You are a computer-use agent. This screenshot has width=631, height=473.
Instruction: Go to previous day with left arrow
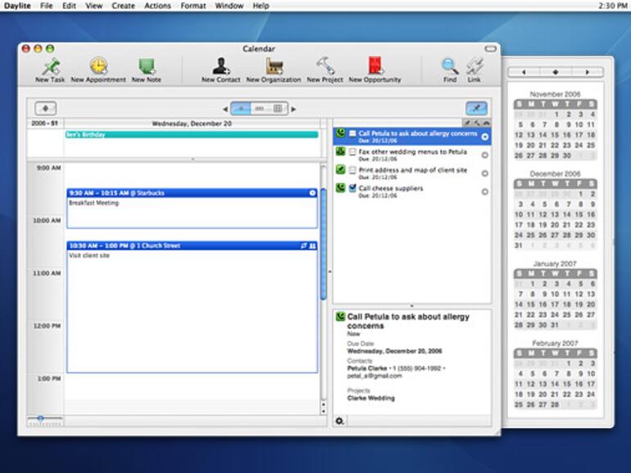[x=225, y=109]
